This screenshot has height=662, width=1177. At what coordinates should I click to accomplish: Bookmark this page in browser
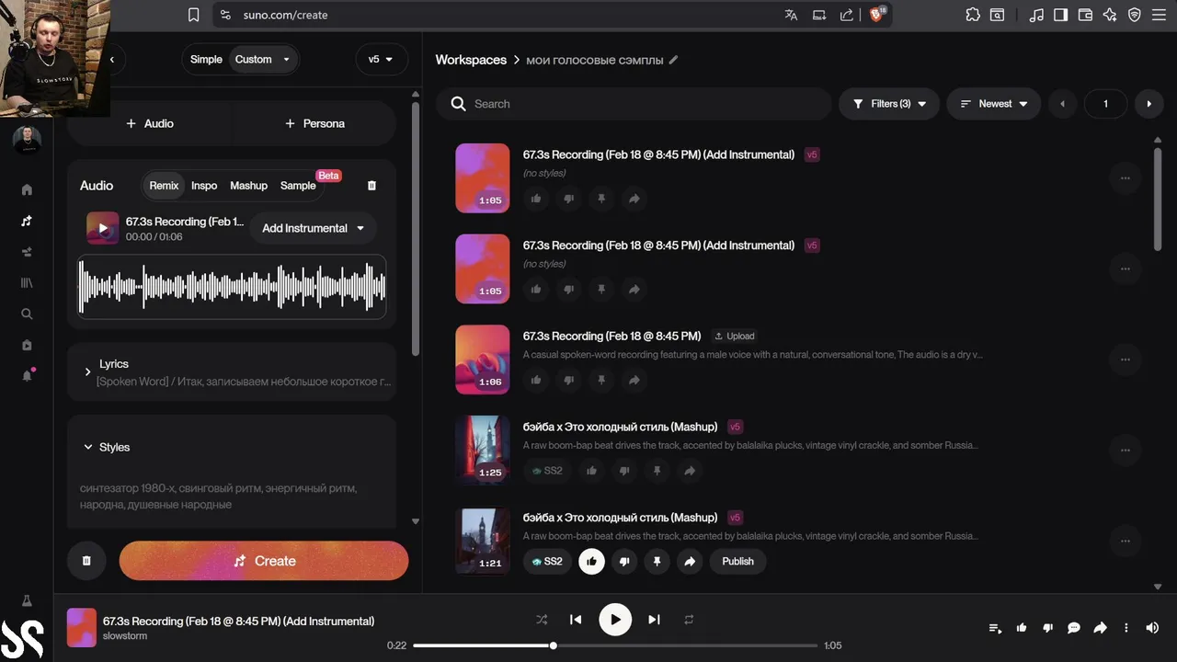point(193,15)
